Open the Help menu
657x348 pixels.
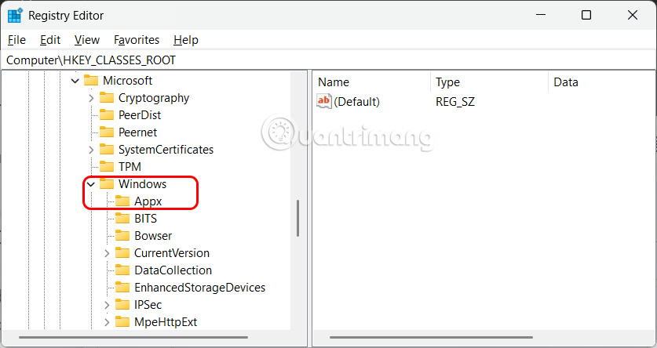(x=185, y=40)
